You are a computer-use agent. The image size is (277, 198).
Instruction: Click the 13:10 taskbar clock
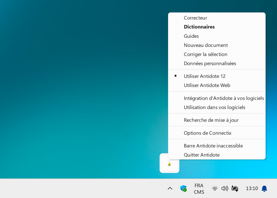(252, 188)
